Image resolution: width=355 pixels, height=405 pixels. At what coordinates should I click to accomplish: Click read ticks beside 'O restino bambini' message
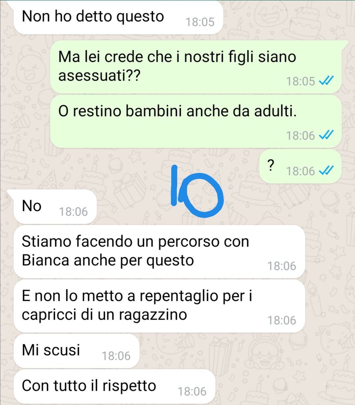pos(326,135)
